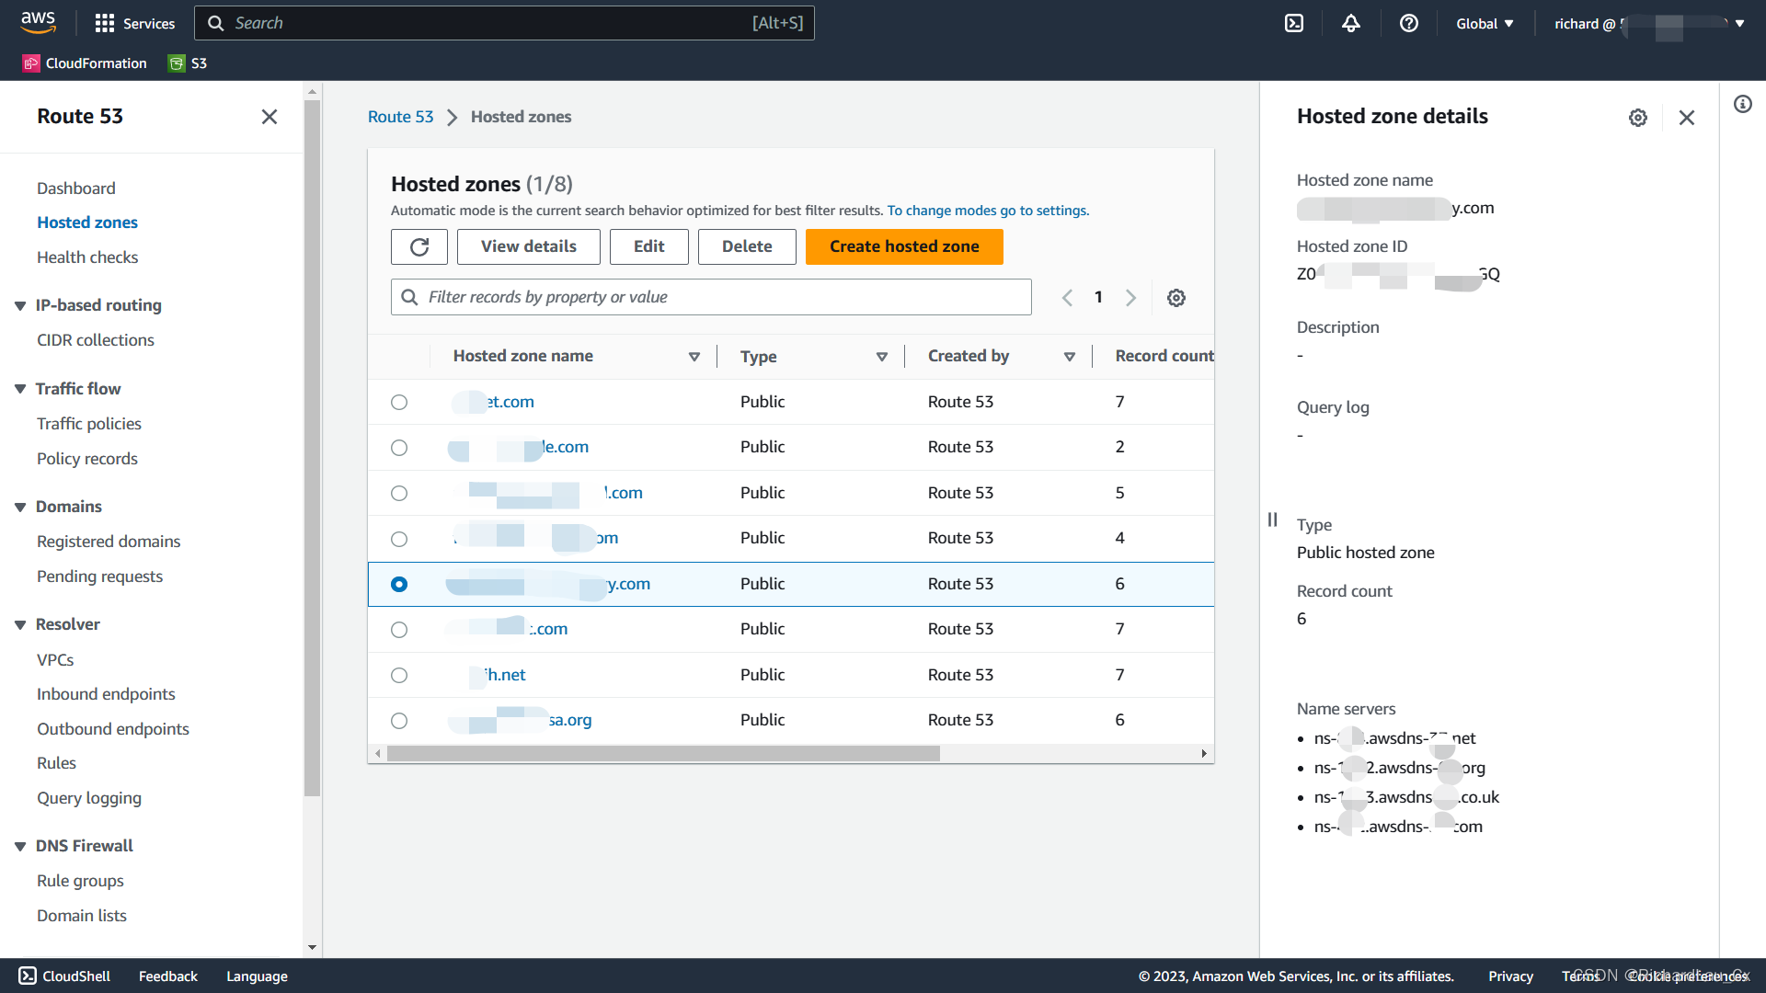
Task: Collapse the Domains section
Action: click(20, 507)
